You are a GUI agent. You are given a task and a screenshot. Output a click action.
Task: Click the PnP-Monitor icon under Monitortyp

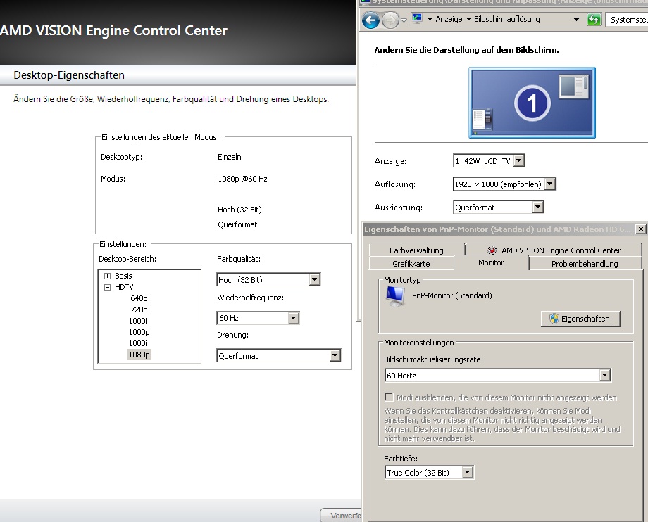point(395,297)
